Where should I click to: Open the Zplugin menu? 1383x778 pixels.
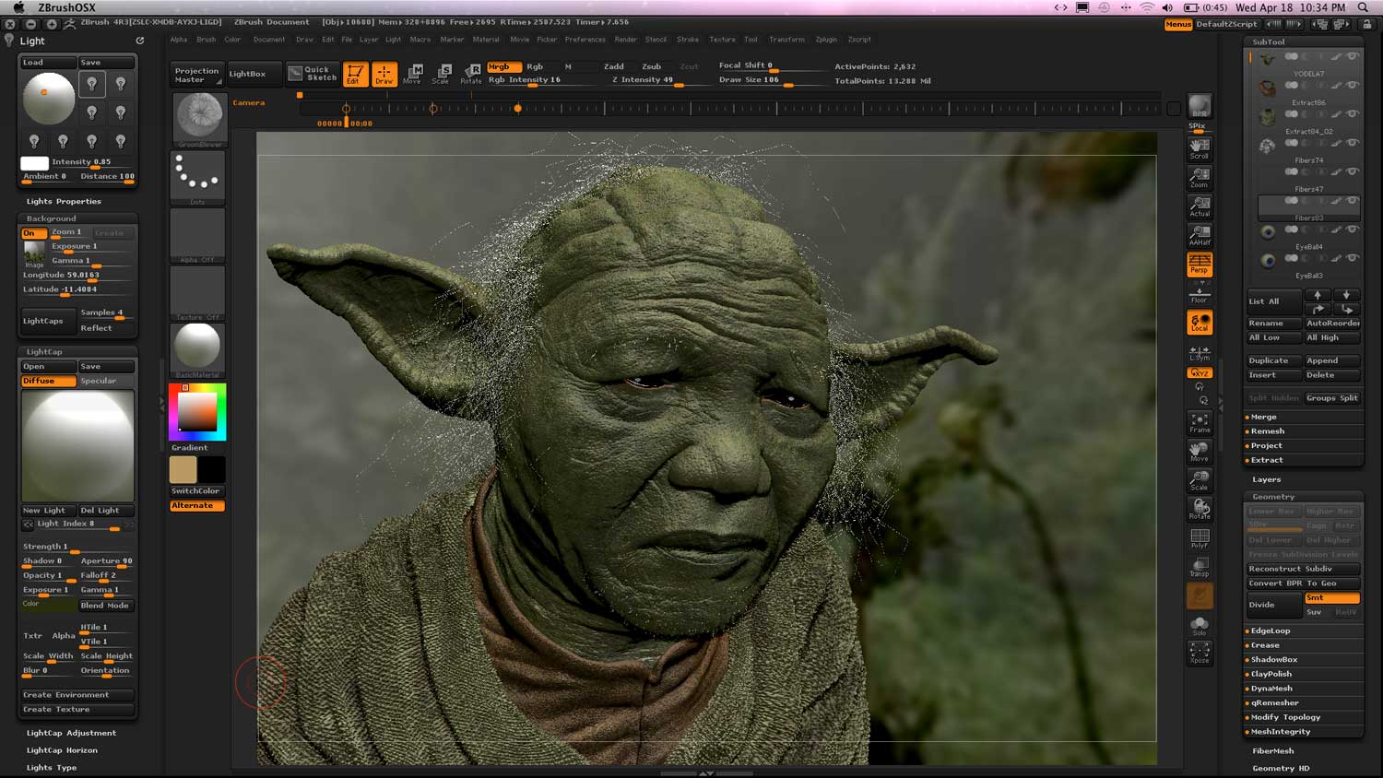click(x=826, y=40)
